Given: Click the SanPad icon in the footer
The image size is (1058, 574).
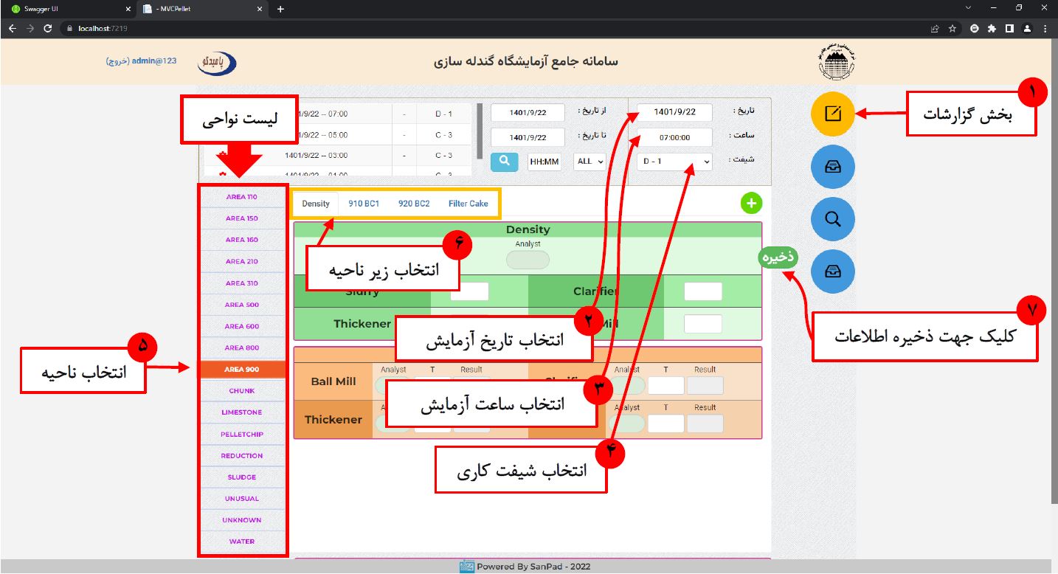Looking at the screenshot, I should (x=466, y=567).
